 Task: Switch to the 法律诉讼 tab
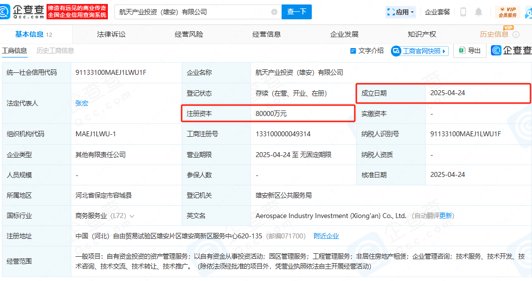(x=111, y=34)
